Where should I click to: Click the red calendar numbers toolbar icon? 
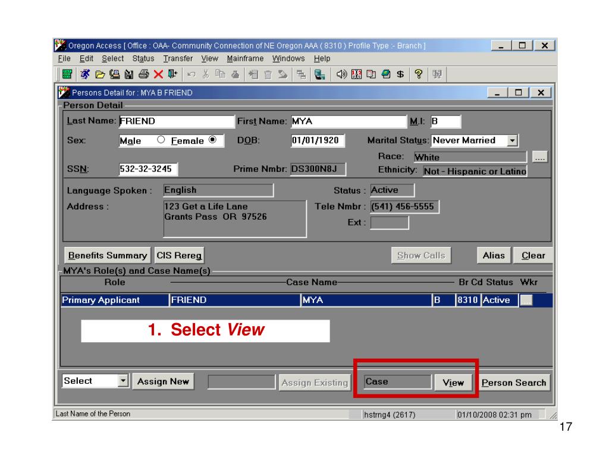click(x=356, y=74)
